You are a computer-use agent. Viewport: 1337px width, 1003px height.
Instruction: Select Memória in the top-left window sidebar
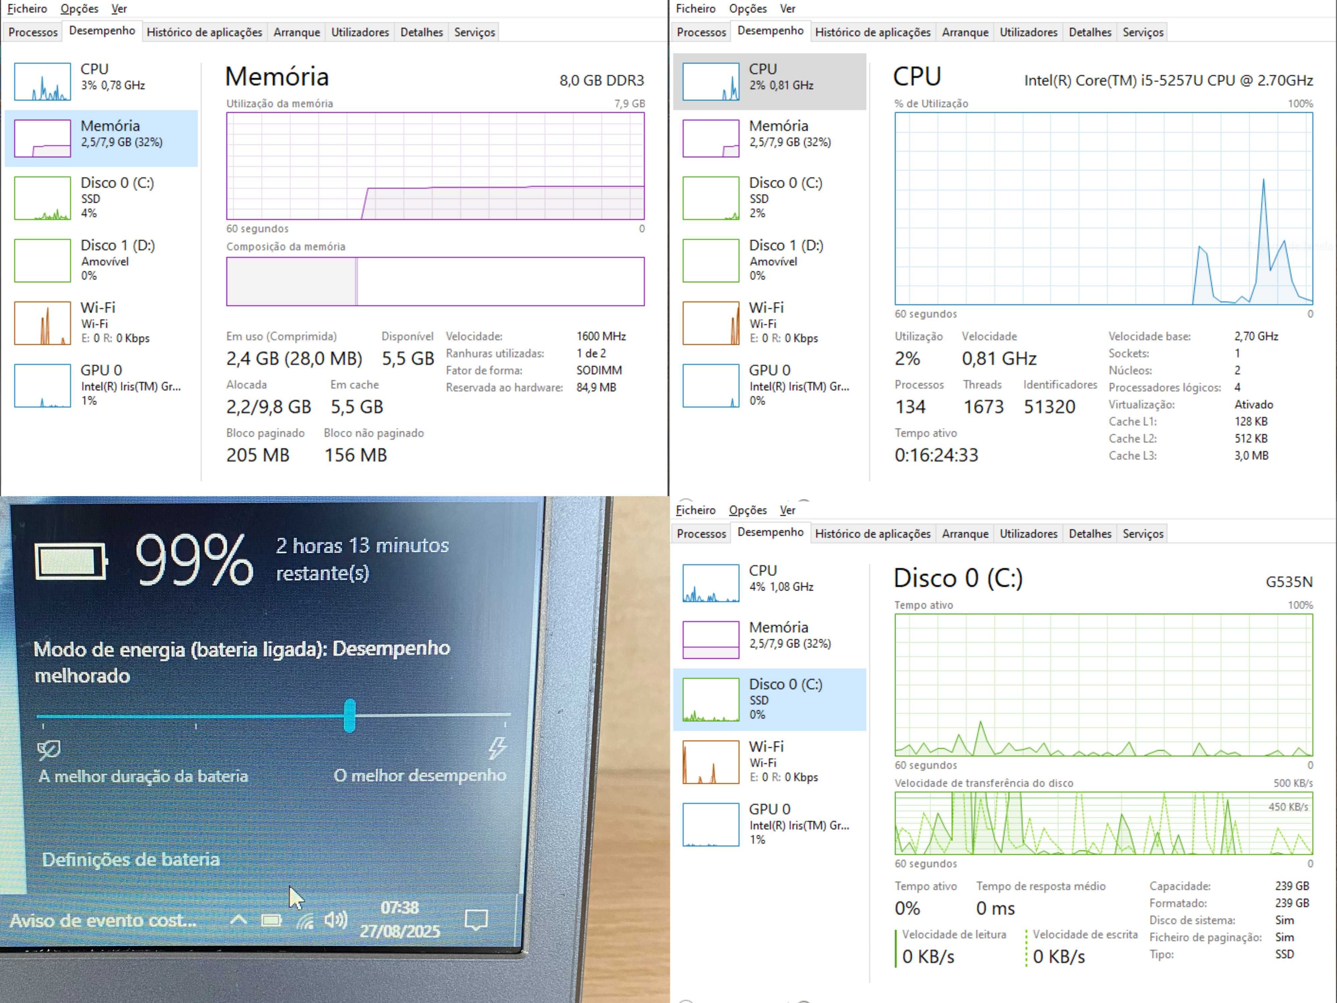[x=101, y=138]
